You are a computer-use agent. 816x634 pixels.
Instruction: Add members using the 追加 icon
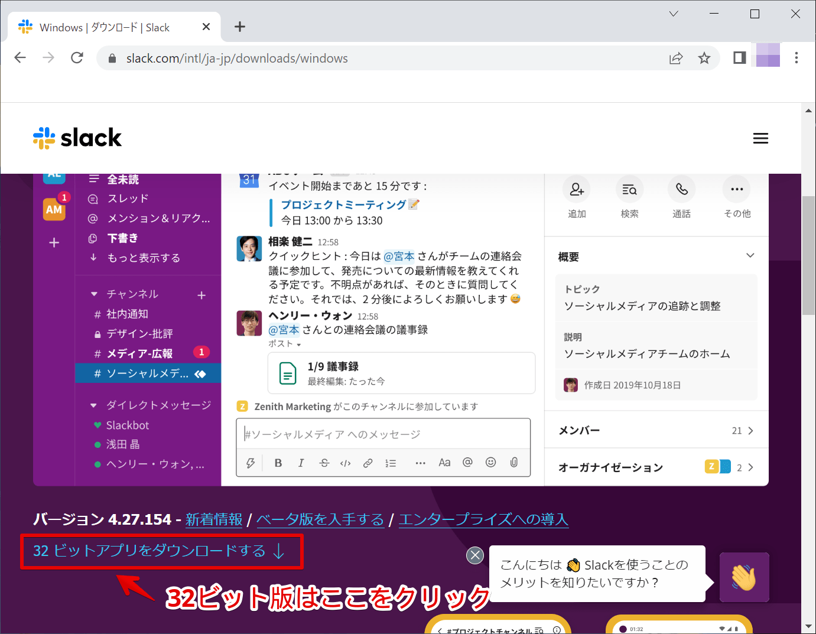[x=576, y=189]
